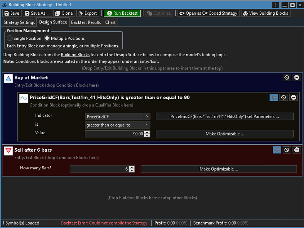The width and height of the screenshot is (304, 228).
Task: Open View Building Blocks panel
Action: pos(265,13)
